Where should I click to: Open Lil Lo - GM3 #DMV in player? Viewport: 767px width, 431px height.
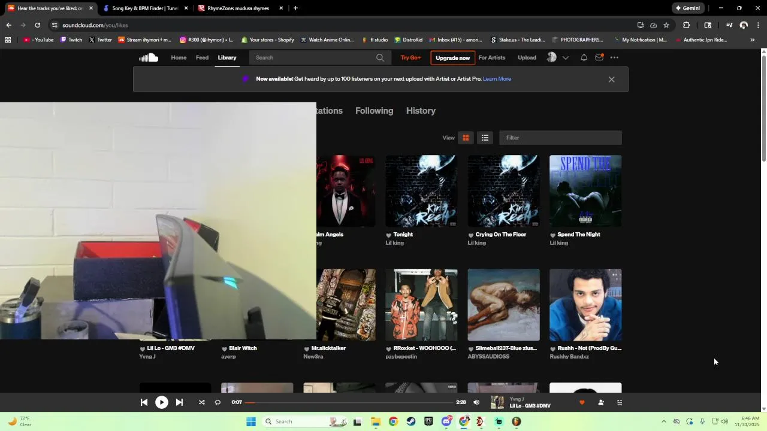point(530,406)
